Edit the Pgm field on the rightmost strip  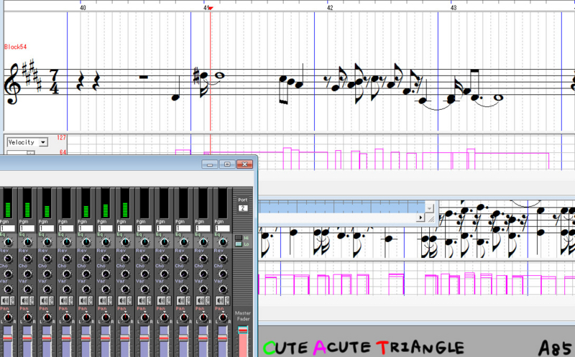(222, 228)
